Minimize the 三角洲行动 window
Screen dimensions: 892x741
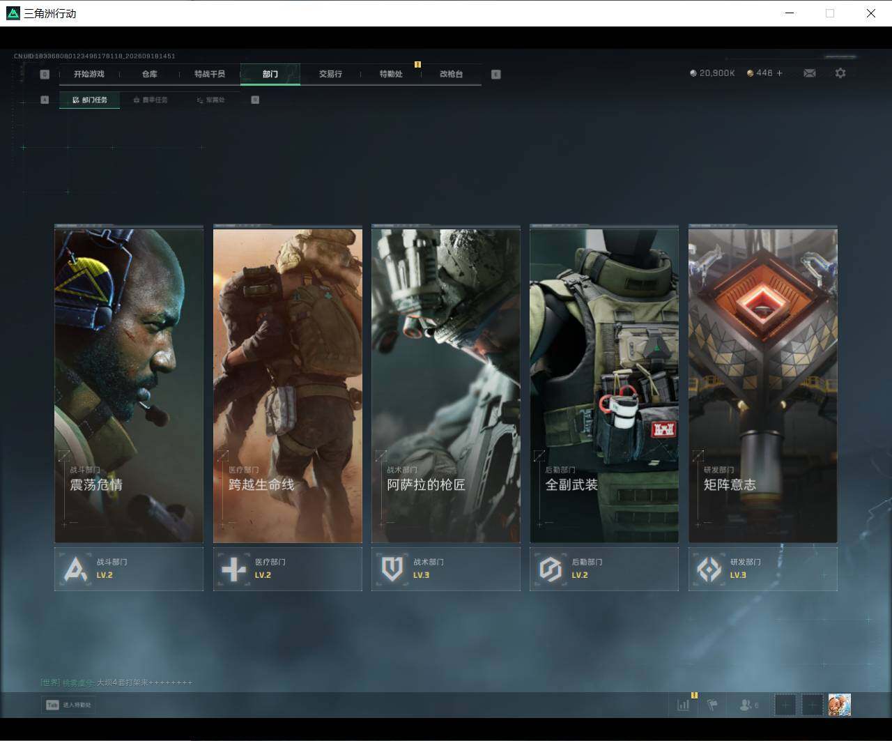pyautogui.click(x=790, y=13)
